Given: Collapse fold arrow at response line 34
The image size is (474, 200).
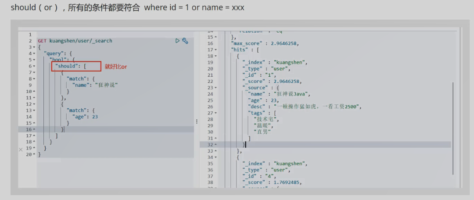Looking at the screenshot, I should (x=215, y=157).
